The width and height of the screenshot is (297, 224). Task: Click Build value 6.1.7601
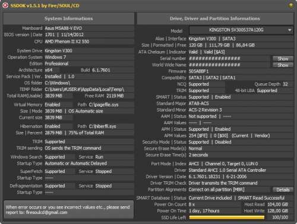pyautogui.click(x=101, y=70)
